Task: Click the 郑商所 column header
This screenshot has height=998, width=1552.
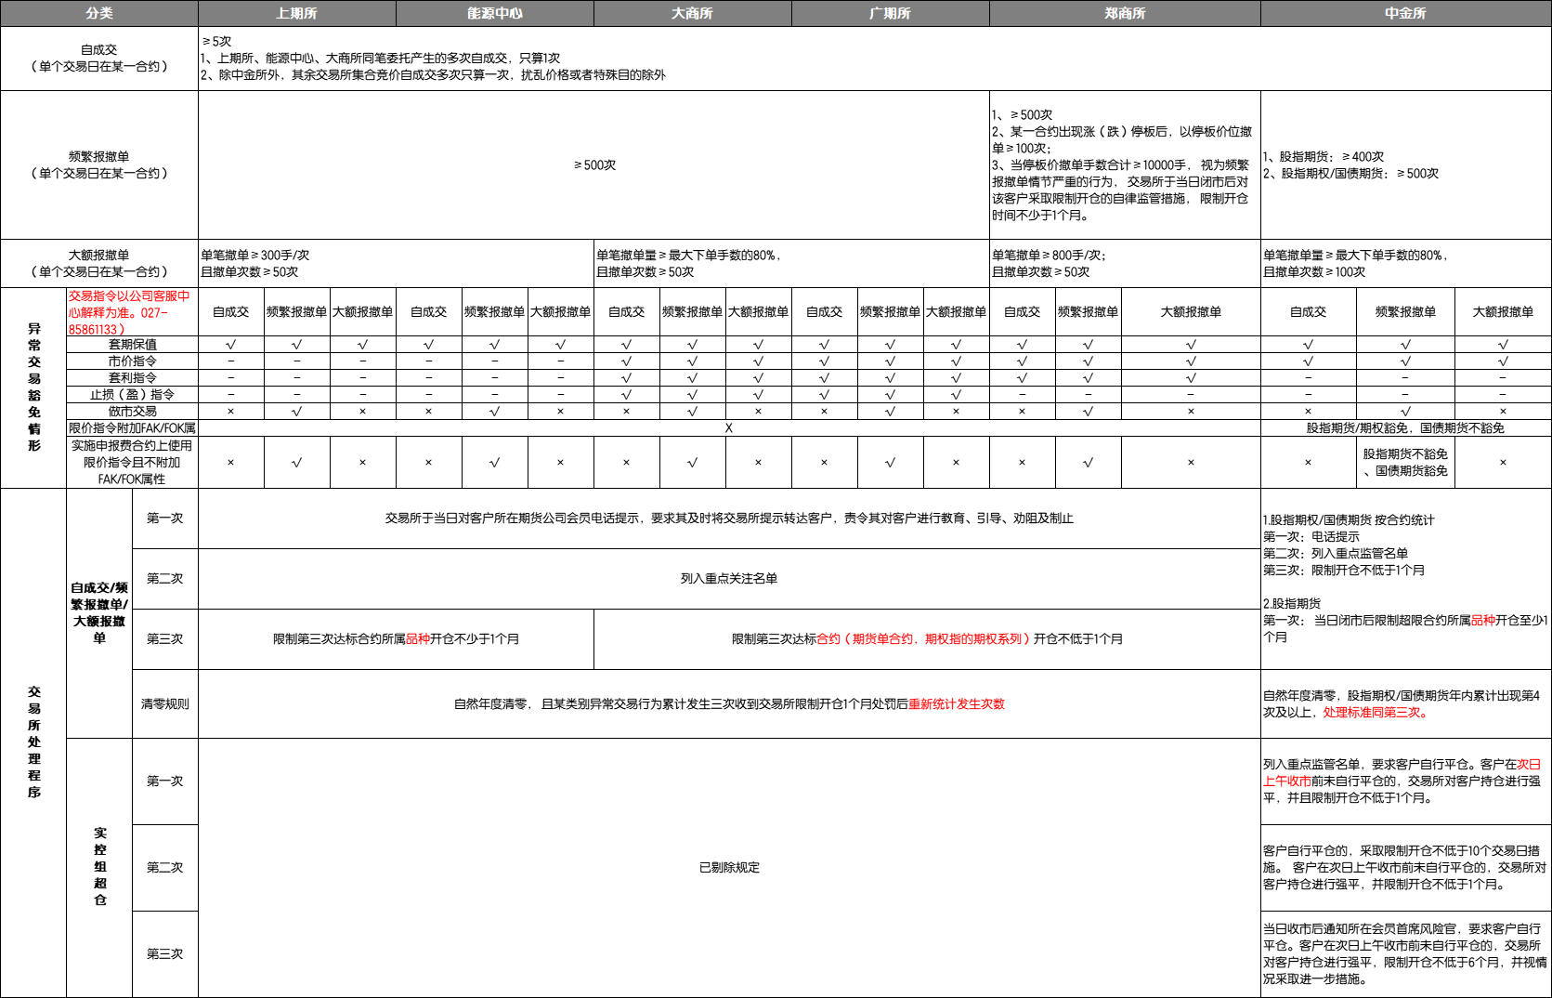Action: [1125, 13]
